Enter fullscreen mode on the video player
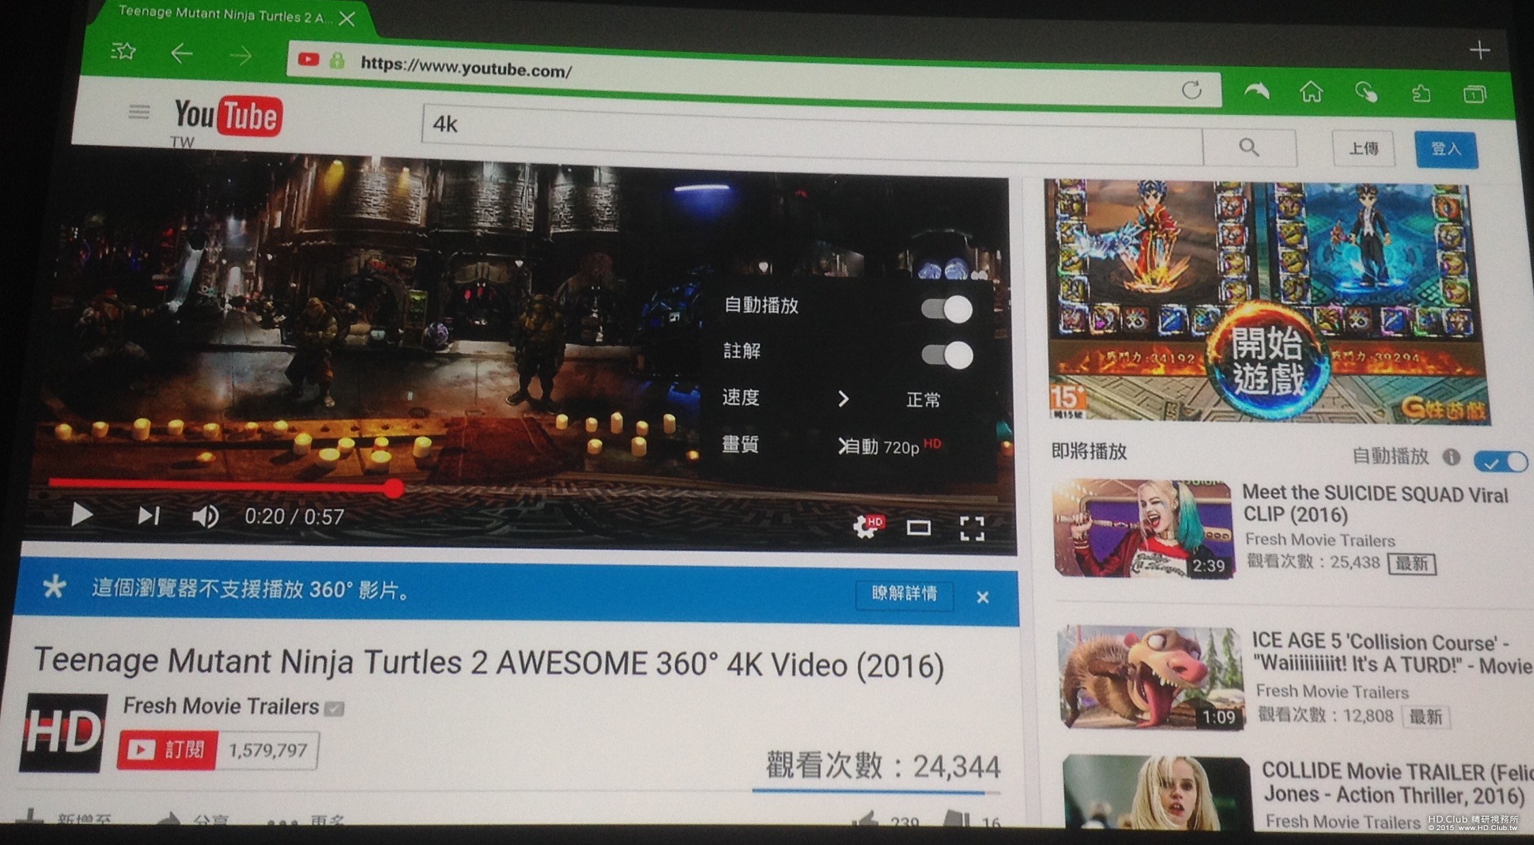The width and height of the screenshot is (1534, 845). [971, 528]
